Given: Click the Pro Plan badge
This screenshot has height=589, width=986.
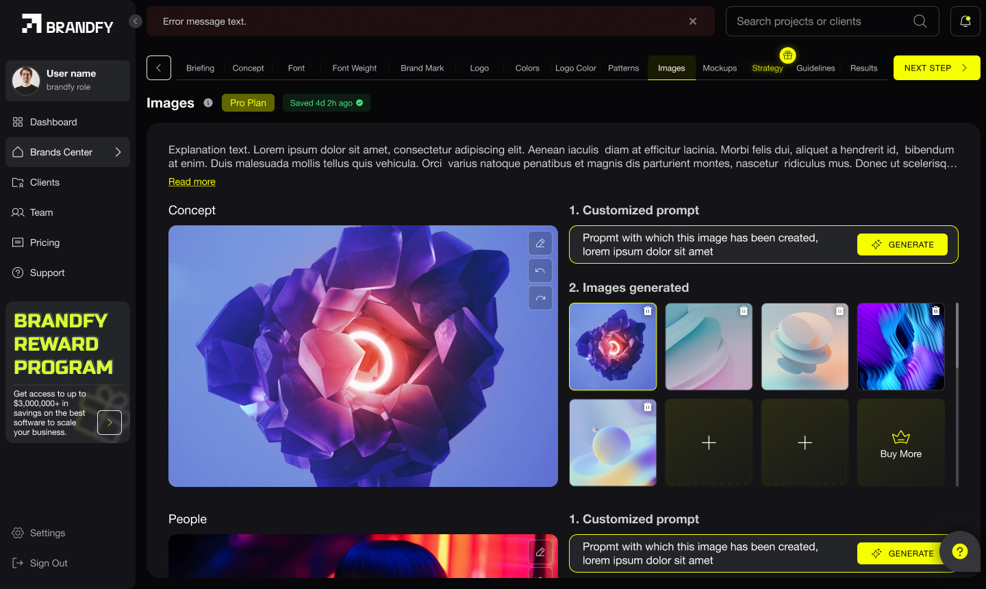Looking at the screenshot, I should [248, 103].
